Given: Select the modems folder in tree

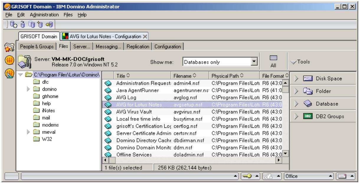Looking at the screenshot, I should pyautogui.click(x=50, y=125).
